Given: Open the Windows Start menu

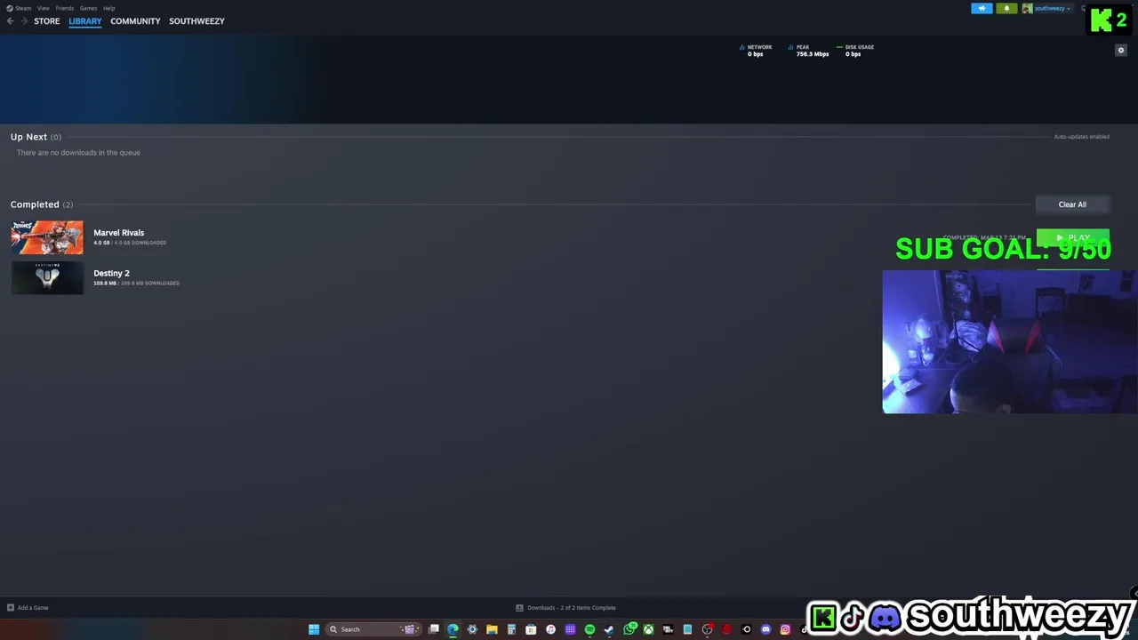Looking at the screenshot, I should (314, 629).
